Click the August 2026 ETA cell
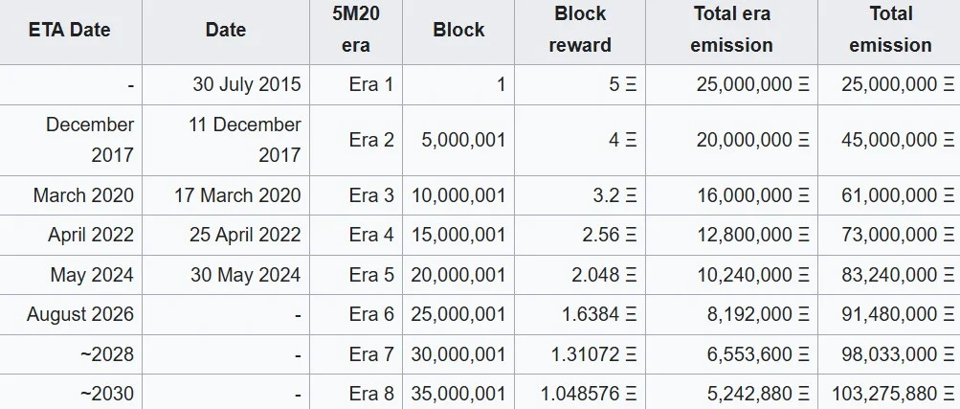960x409 pixels. tap(71, 315)
